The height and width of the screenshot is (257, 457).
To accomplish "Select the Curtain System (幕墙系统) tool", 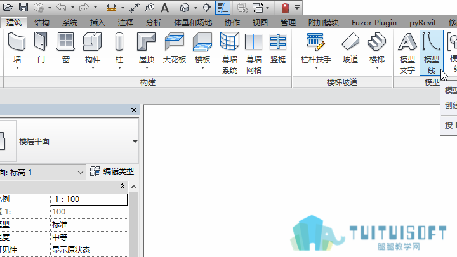I will [230, 53].
